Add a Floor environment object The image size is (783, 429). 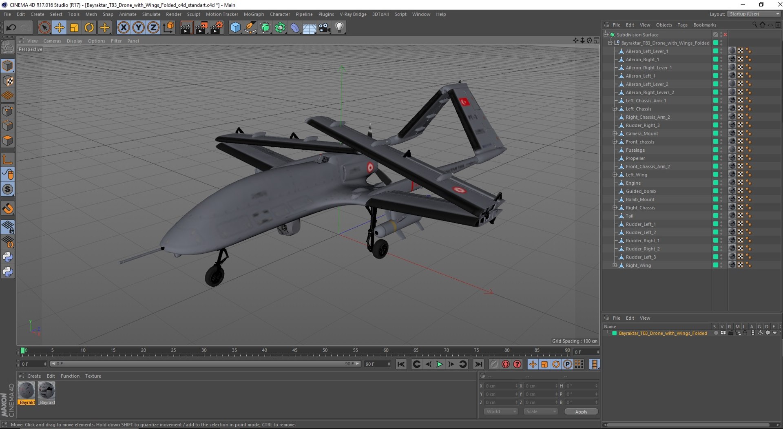(x=309, y=27)
